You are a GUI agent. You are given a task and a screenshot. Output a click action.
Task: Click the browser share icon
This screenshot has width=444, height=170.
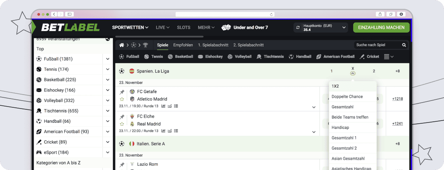(380, 14)
